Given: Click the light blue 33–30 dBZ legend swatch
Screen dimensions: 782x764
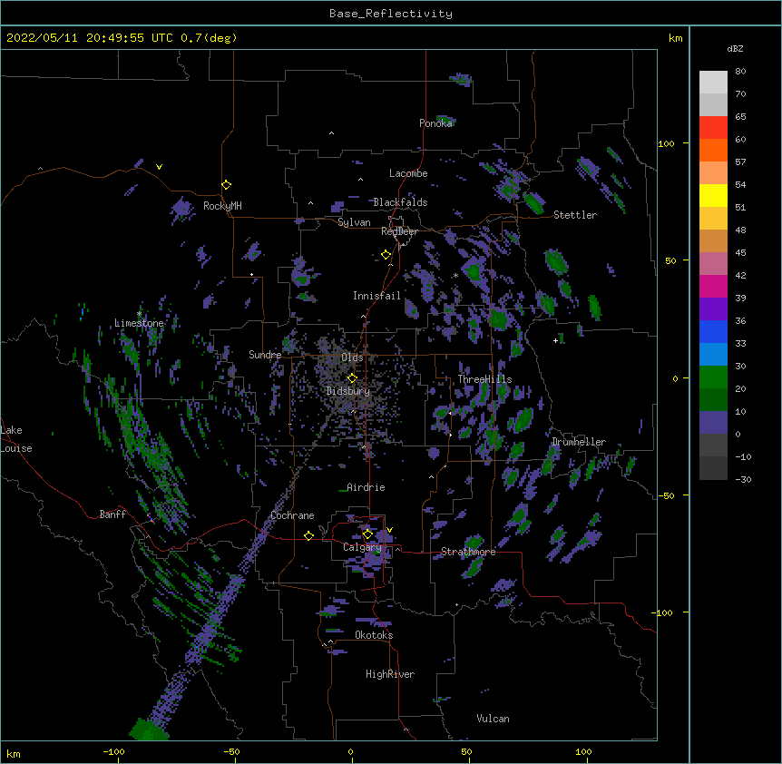Looking at the screenshot, I should (x=713, y=355).
